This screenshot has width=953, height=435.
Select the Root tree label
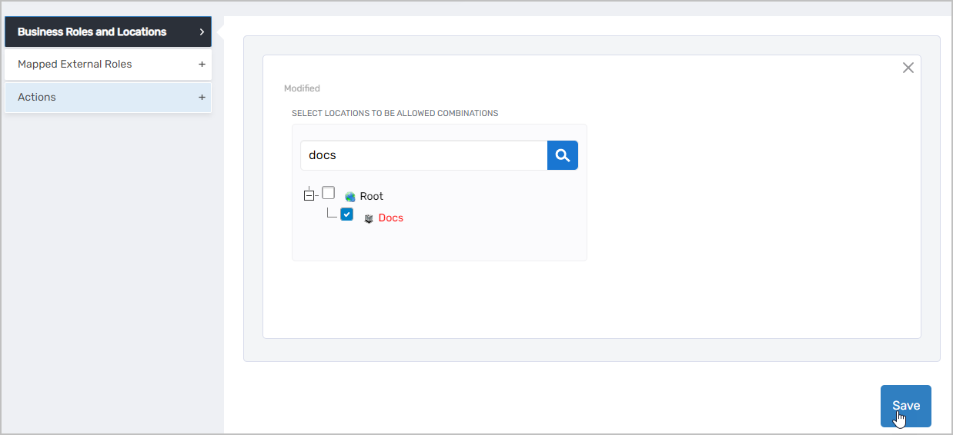(372, 197)
